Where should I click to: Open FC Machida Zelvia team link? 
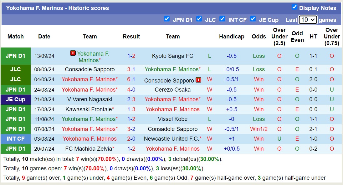(89, 149)
